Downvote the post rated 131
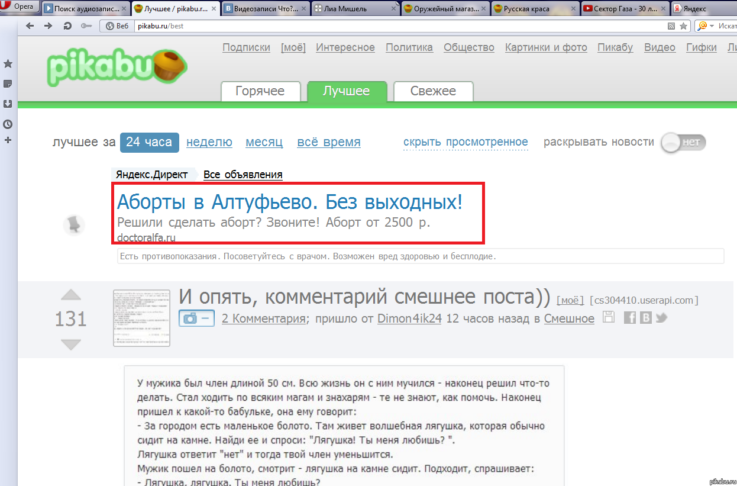The image size is (737, 486). pos(71,345)
